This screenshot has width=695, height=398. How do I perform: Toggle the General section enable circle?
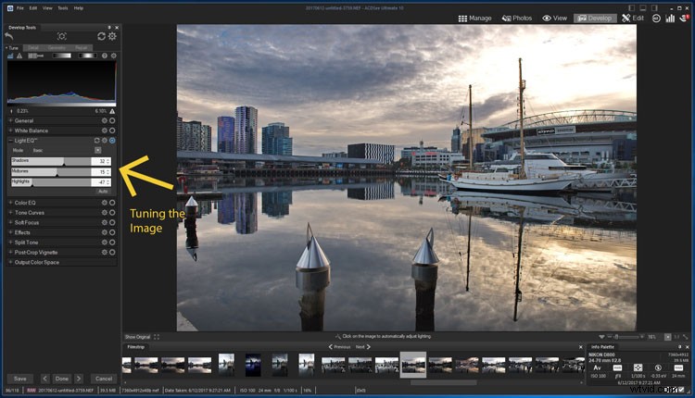click(x=112, y=120)
